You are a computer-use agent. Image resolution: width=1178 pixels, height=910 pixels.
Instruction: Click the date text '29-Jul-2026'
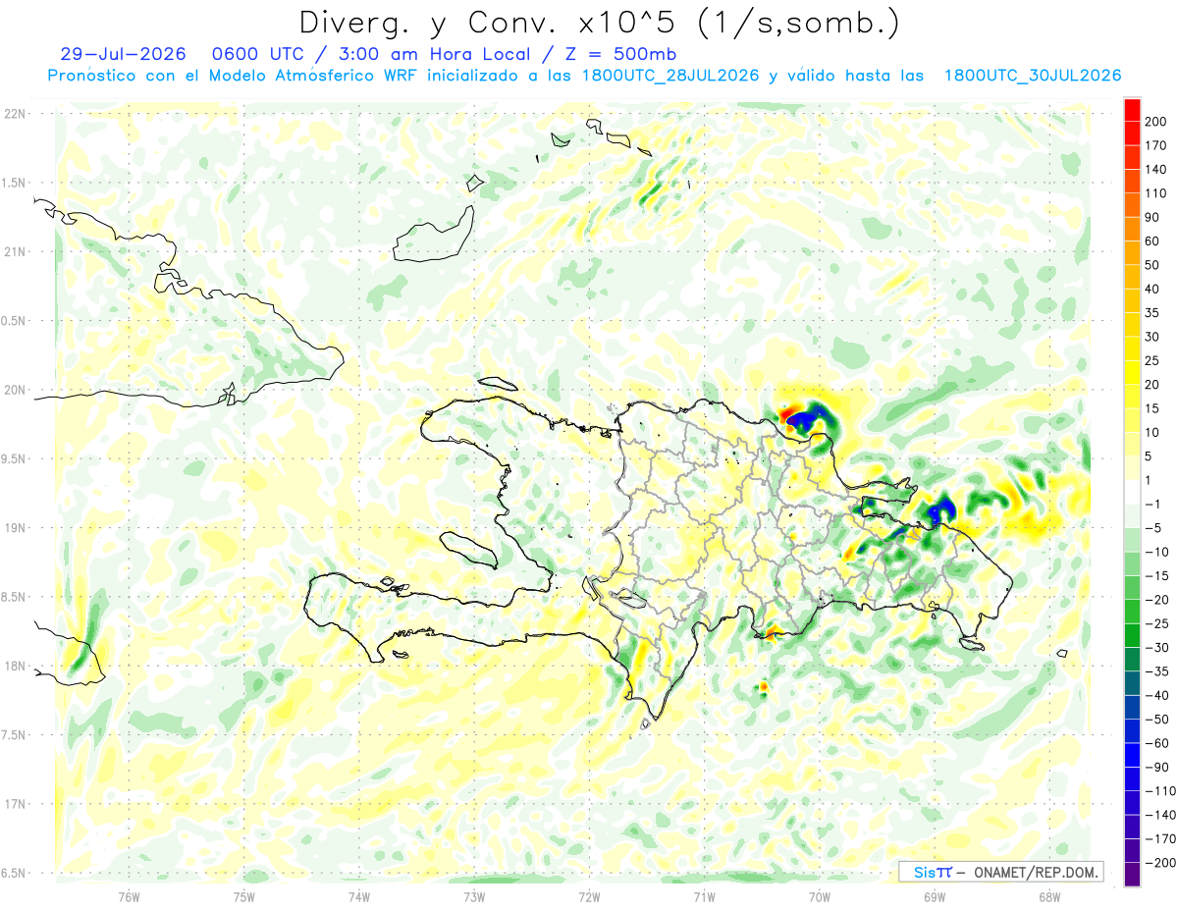[124, 54]
